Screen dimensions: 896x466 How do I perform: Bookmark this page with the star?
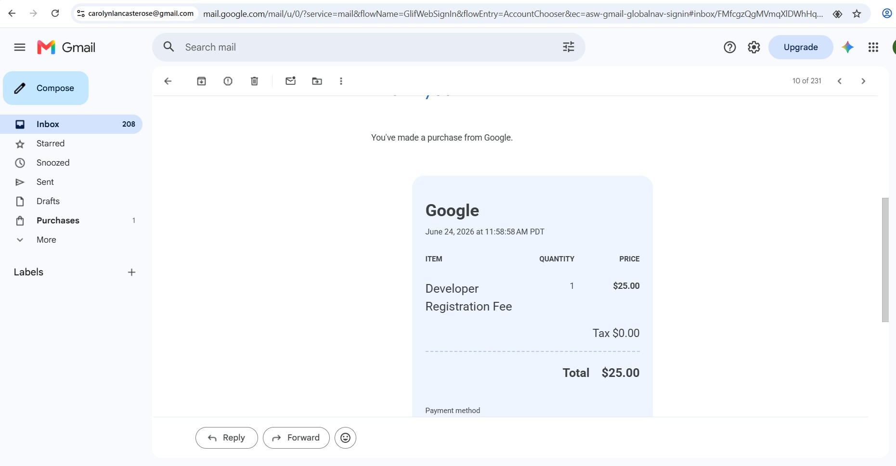[x=857, y=14]
